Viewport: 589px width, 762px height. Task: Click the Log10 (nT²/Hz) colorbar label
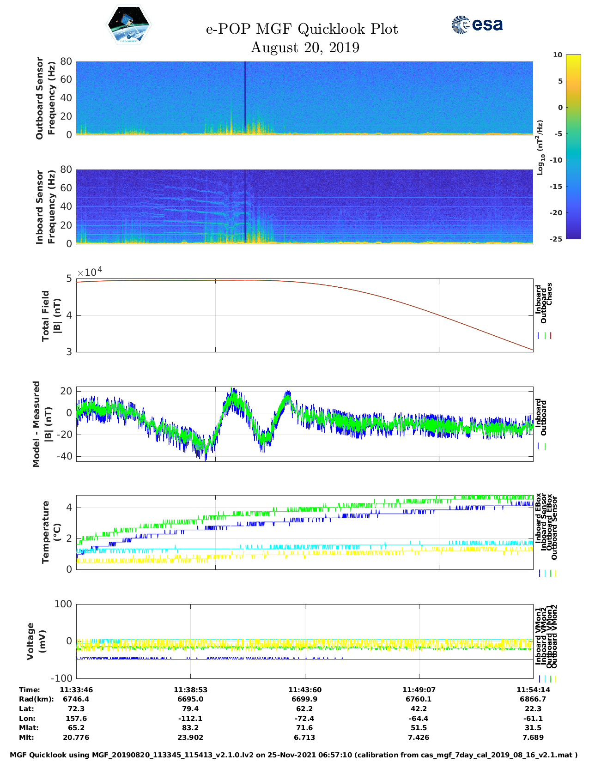pyautogui.click(x=540, y=147)
